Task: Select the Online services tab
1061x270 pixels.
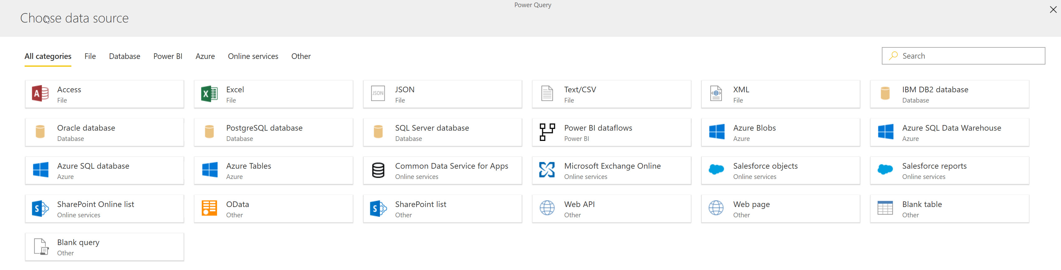Action: pyautogui.click(x=253, y=56)
